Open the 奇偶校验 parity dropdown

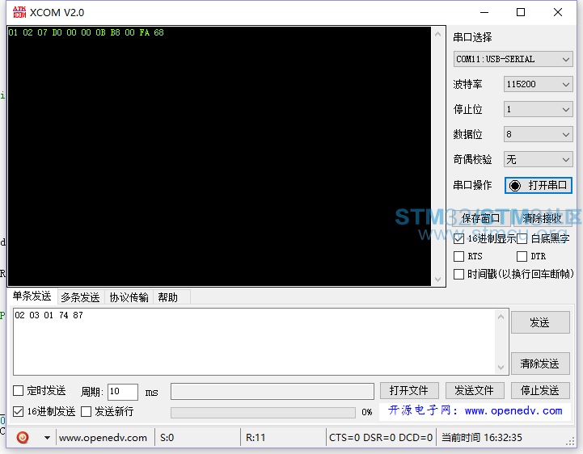point(538,159)
